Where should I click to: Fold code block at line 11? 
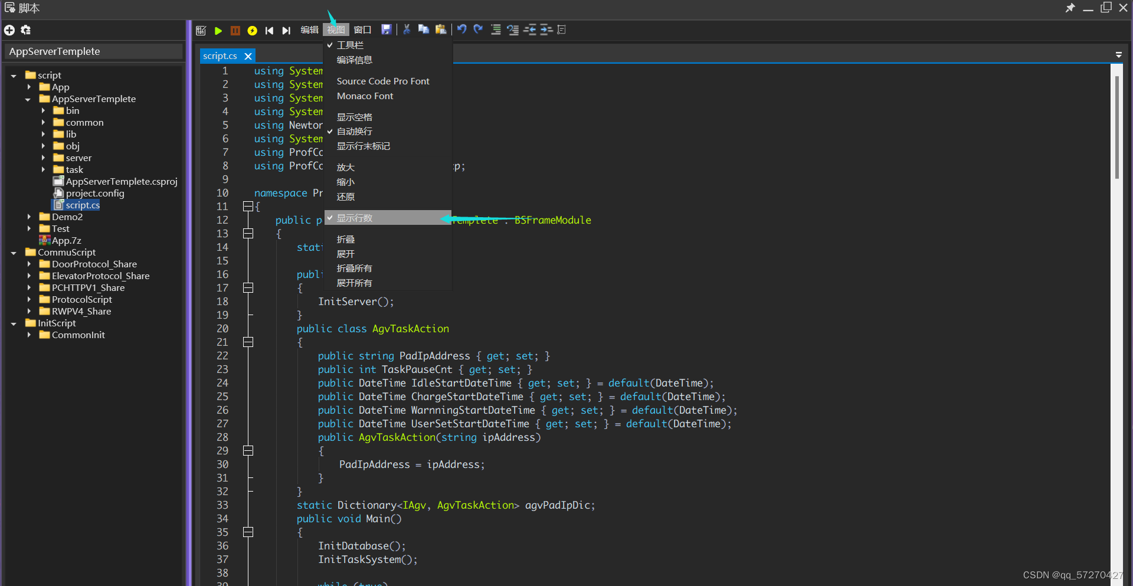pos(248,207)
